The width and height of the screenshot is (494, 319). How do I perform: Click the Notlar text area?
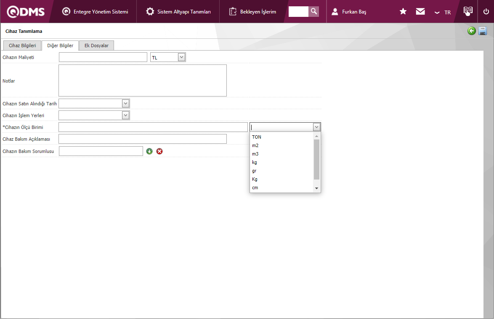click(x=142, y=80)
